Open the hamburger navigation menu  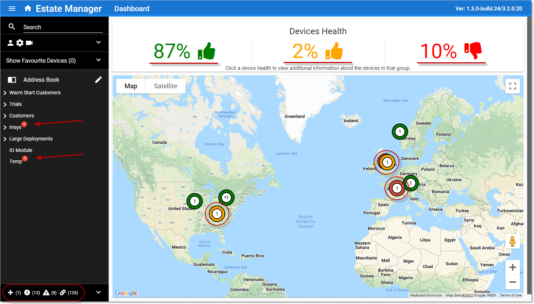12,9
